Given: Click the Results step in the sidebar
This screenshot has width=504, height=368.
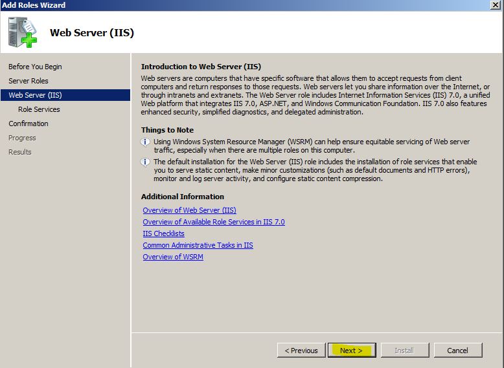Looking at the screenshot, I should [20, 152].
